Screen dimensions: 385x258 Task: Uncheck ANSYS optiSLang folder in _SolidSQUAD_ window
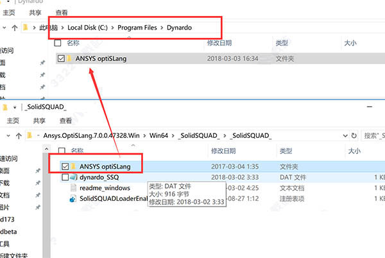[x=65, y=166]
